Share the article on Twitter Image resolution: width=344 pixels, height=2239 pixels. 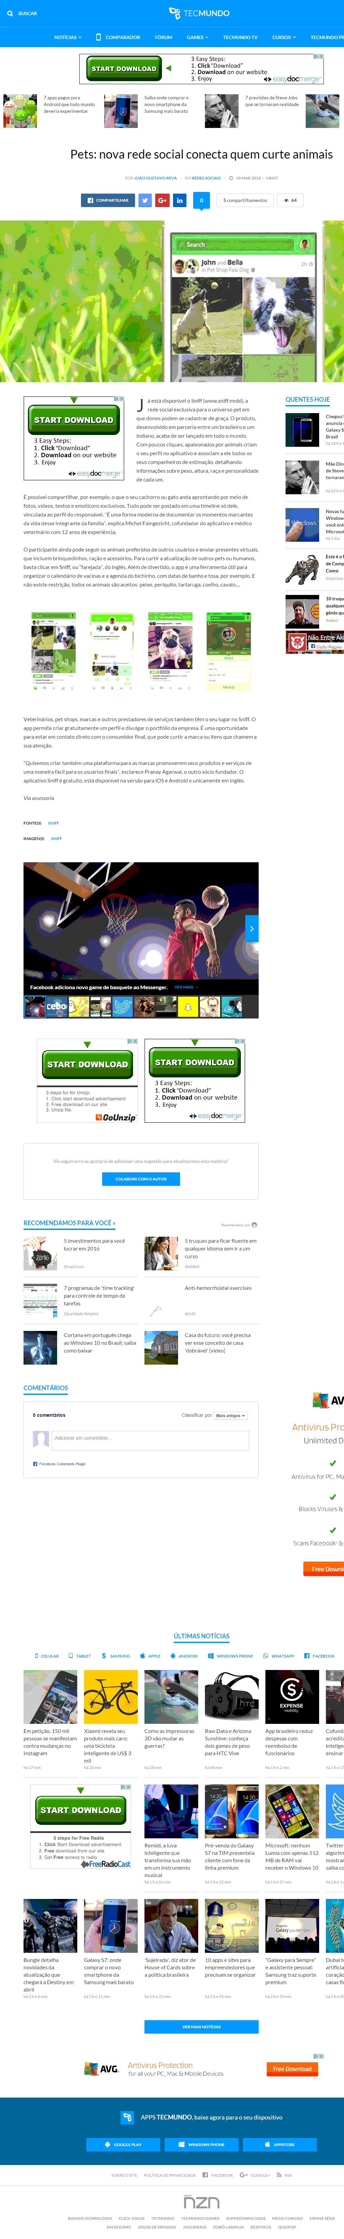click(x=145, y=200)
